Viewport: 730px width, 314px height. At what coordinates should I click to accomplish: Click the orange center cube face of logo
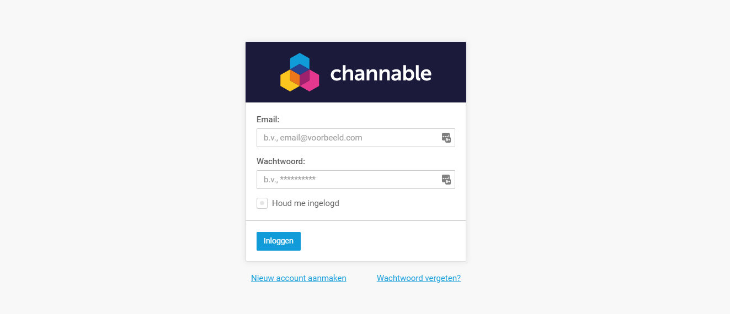(295, 78)
